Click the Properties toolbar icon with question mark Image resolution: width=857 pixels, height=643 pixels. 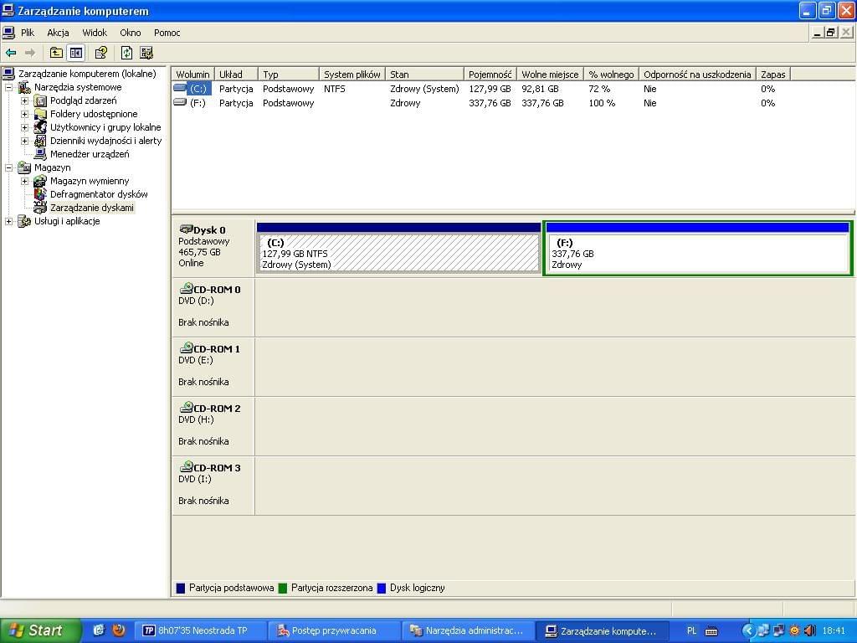tap(100, 53)
